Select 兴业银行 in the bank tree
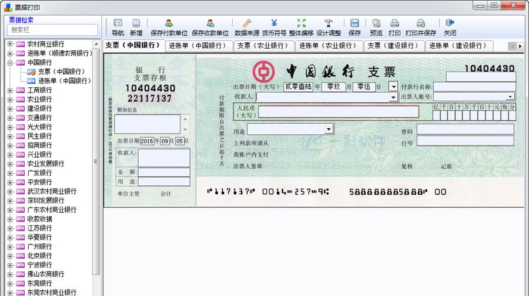Image resolution: width=529 pixels, height=296 pixels. click(x=39, y=154)
